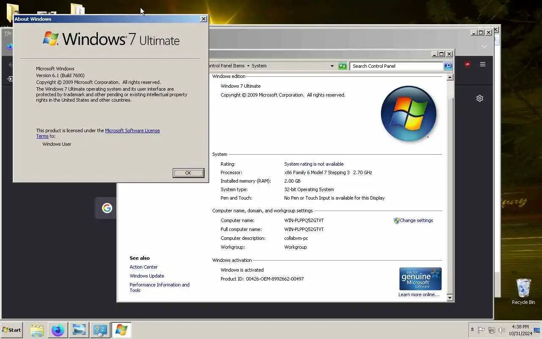Focus the Search Control Panel field
The width and height of the screenshot is (542, 339).
pos(397,66)
